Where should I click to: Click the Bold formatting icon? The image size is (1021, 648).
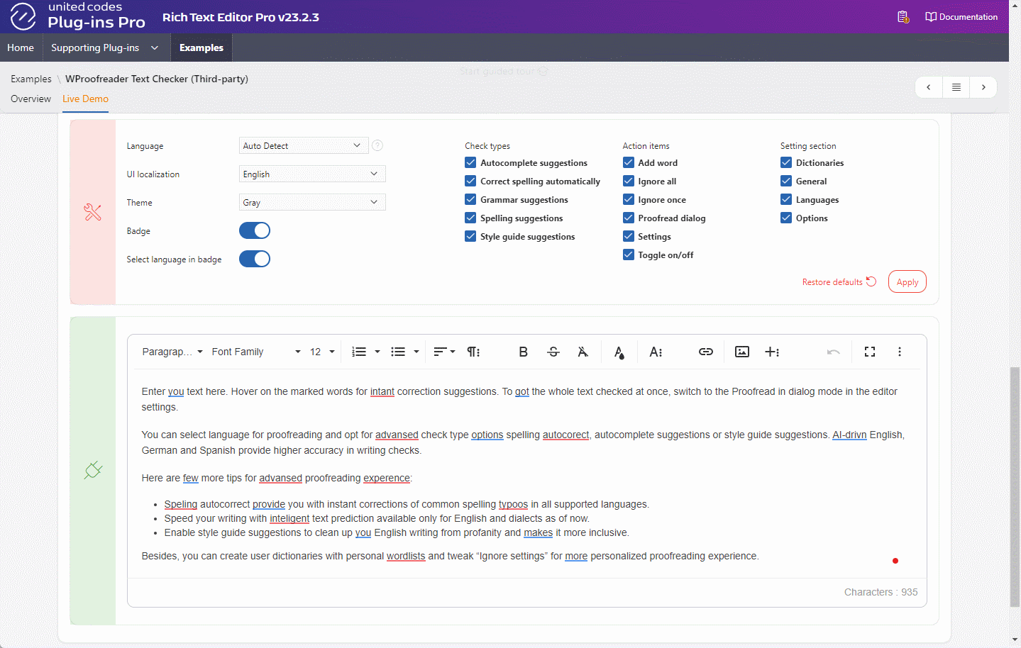coord(523,352)
